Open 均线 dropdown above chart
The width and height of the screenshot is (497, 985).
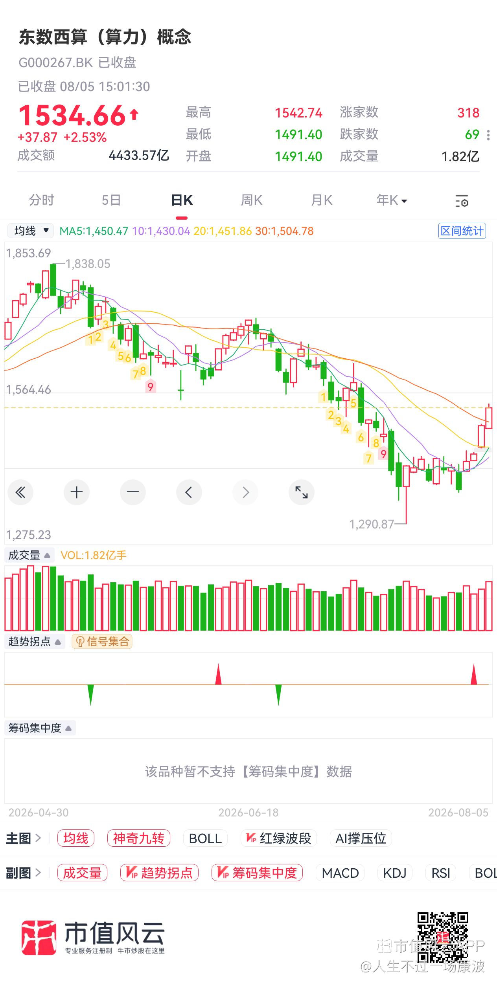tap(31, 231)
